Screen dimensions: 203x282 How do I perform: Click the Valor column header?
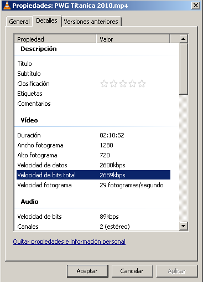pos(133,39)
